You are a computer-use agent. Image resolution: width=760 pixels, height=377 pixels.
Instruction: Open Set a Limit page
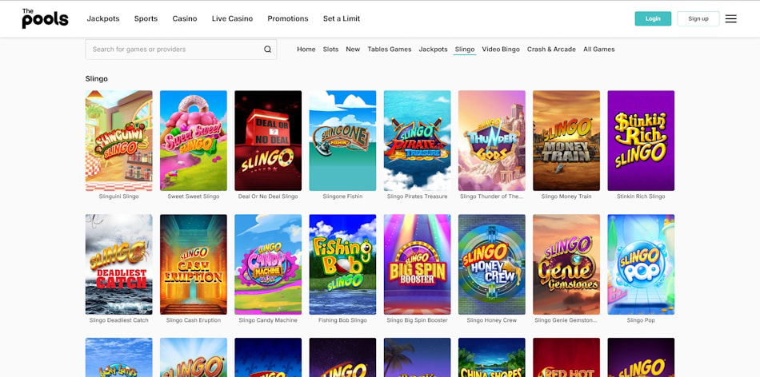click(x=342, y=19)
